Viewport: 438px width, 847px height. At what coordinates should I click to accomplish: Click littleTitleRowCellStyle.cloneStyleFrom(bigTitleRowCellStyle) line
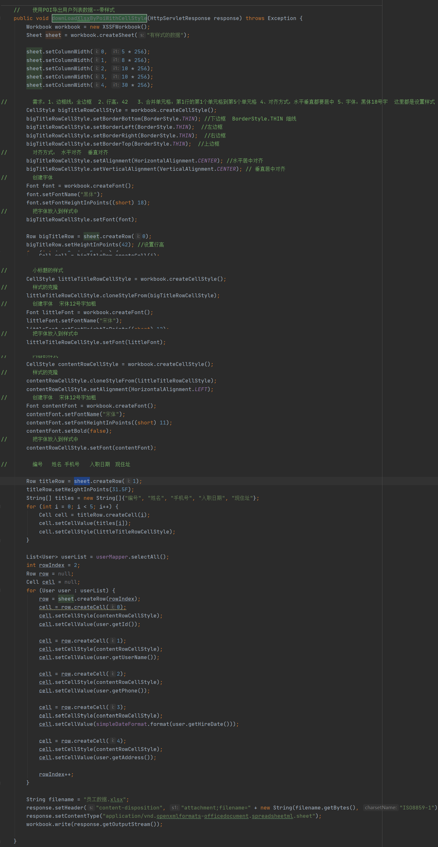coord(123,295)
